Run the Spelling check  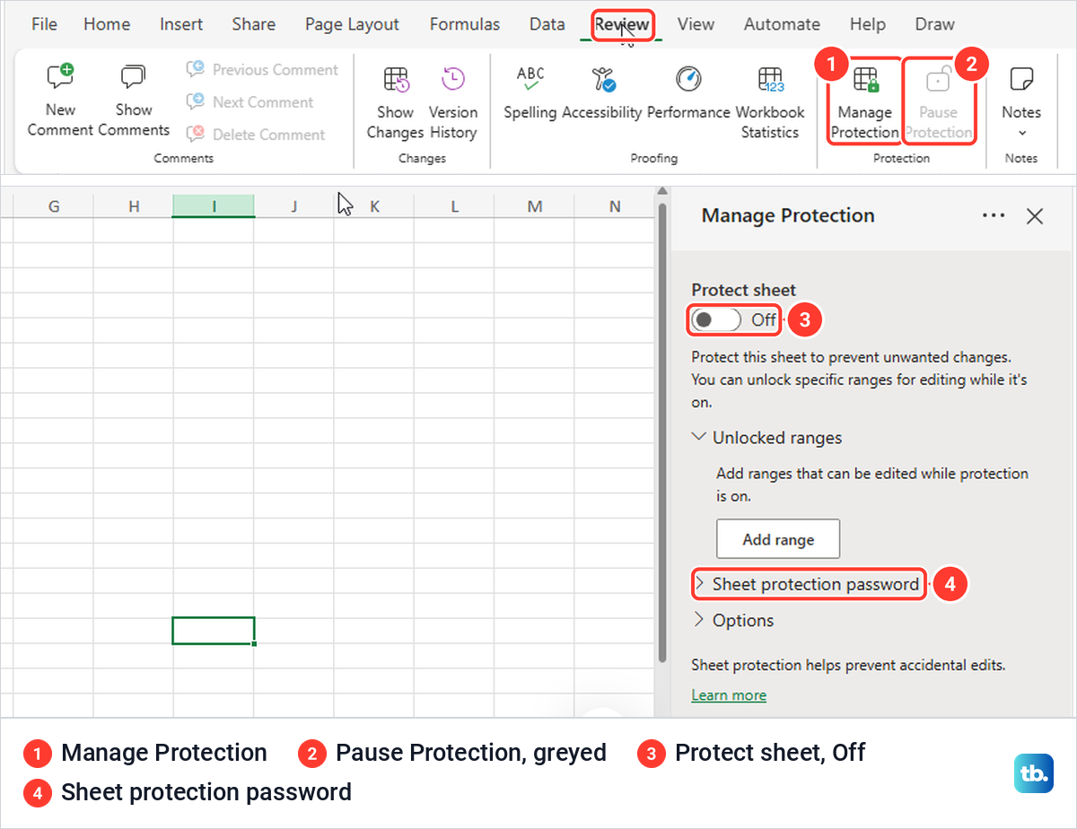[530, 92]
